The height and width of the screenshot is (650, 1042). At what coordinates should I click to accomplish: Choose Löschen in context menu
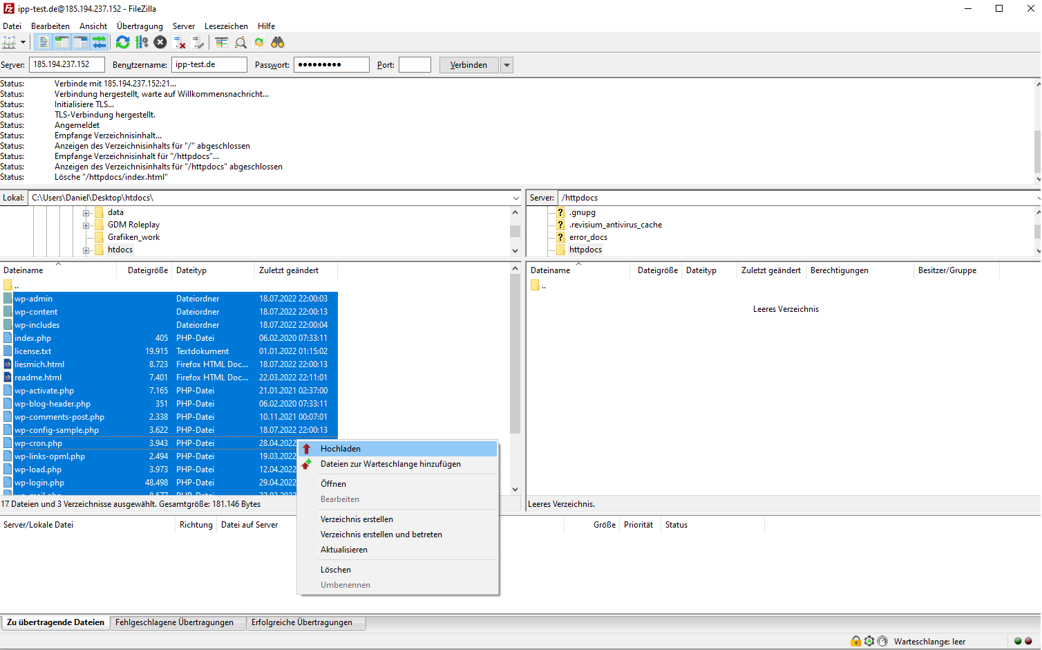click(x=397, y=570)
